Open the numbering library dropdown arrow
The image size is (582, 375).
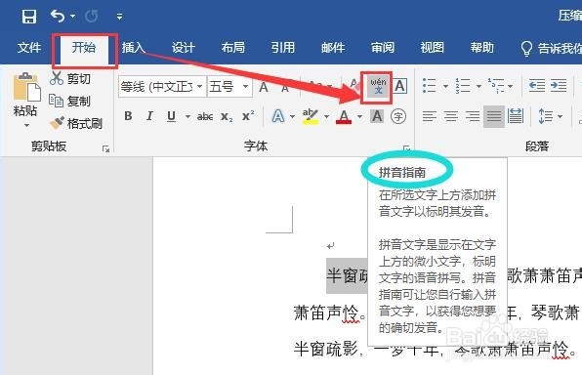click(x=478, y=87)
